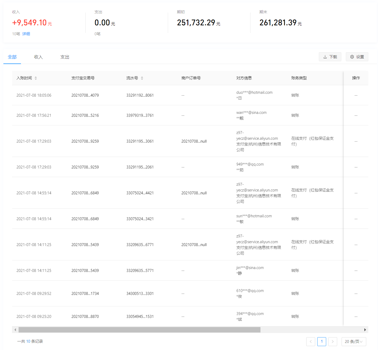Viewport: 378px width, 350px height.
Task: Click the horizontal scrollbar thumb
Action: (139, 330)
